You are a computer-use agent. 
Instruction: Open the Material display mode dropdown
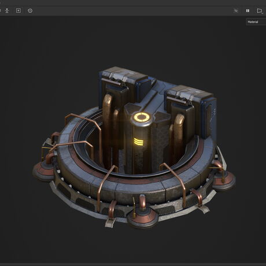tap(256, 22)
